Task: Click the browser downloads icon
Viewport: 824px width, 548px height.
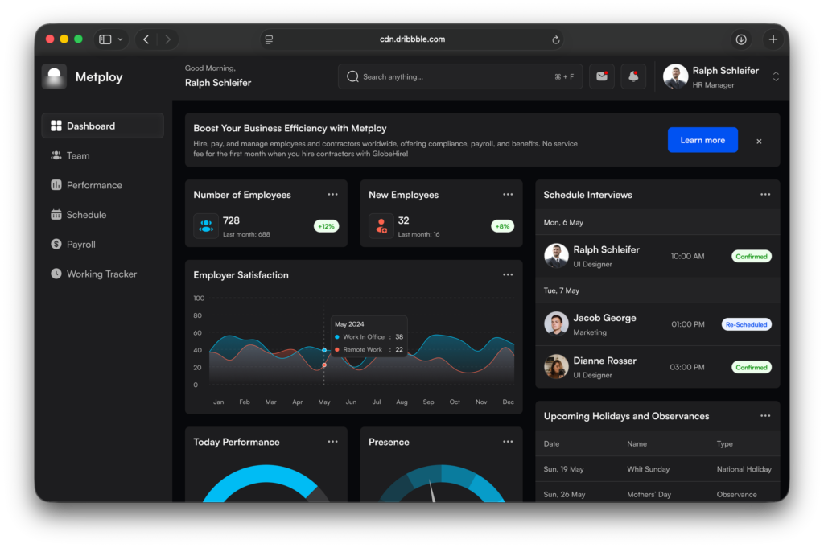Action: [741, 39]
